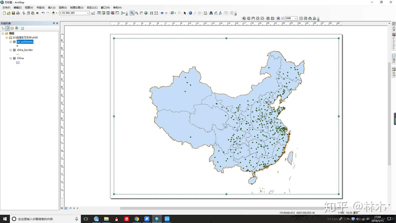
Task: Zoom to Full Extent globe
Action: coord(146,13)
